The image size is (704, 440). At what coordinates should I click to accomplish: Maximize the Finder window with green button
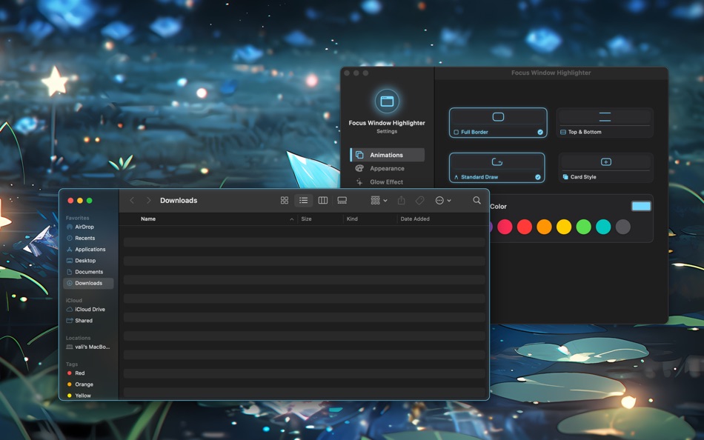tap(90, 201)
